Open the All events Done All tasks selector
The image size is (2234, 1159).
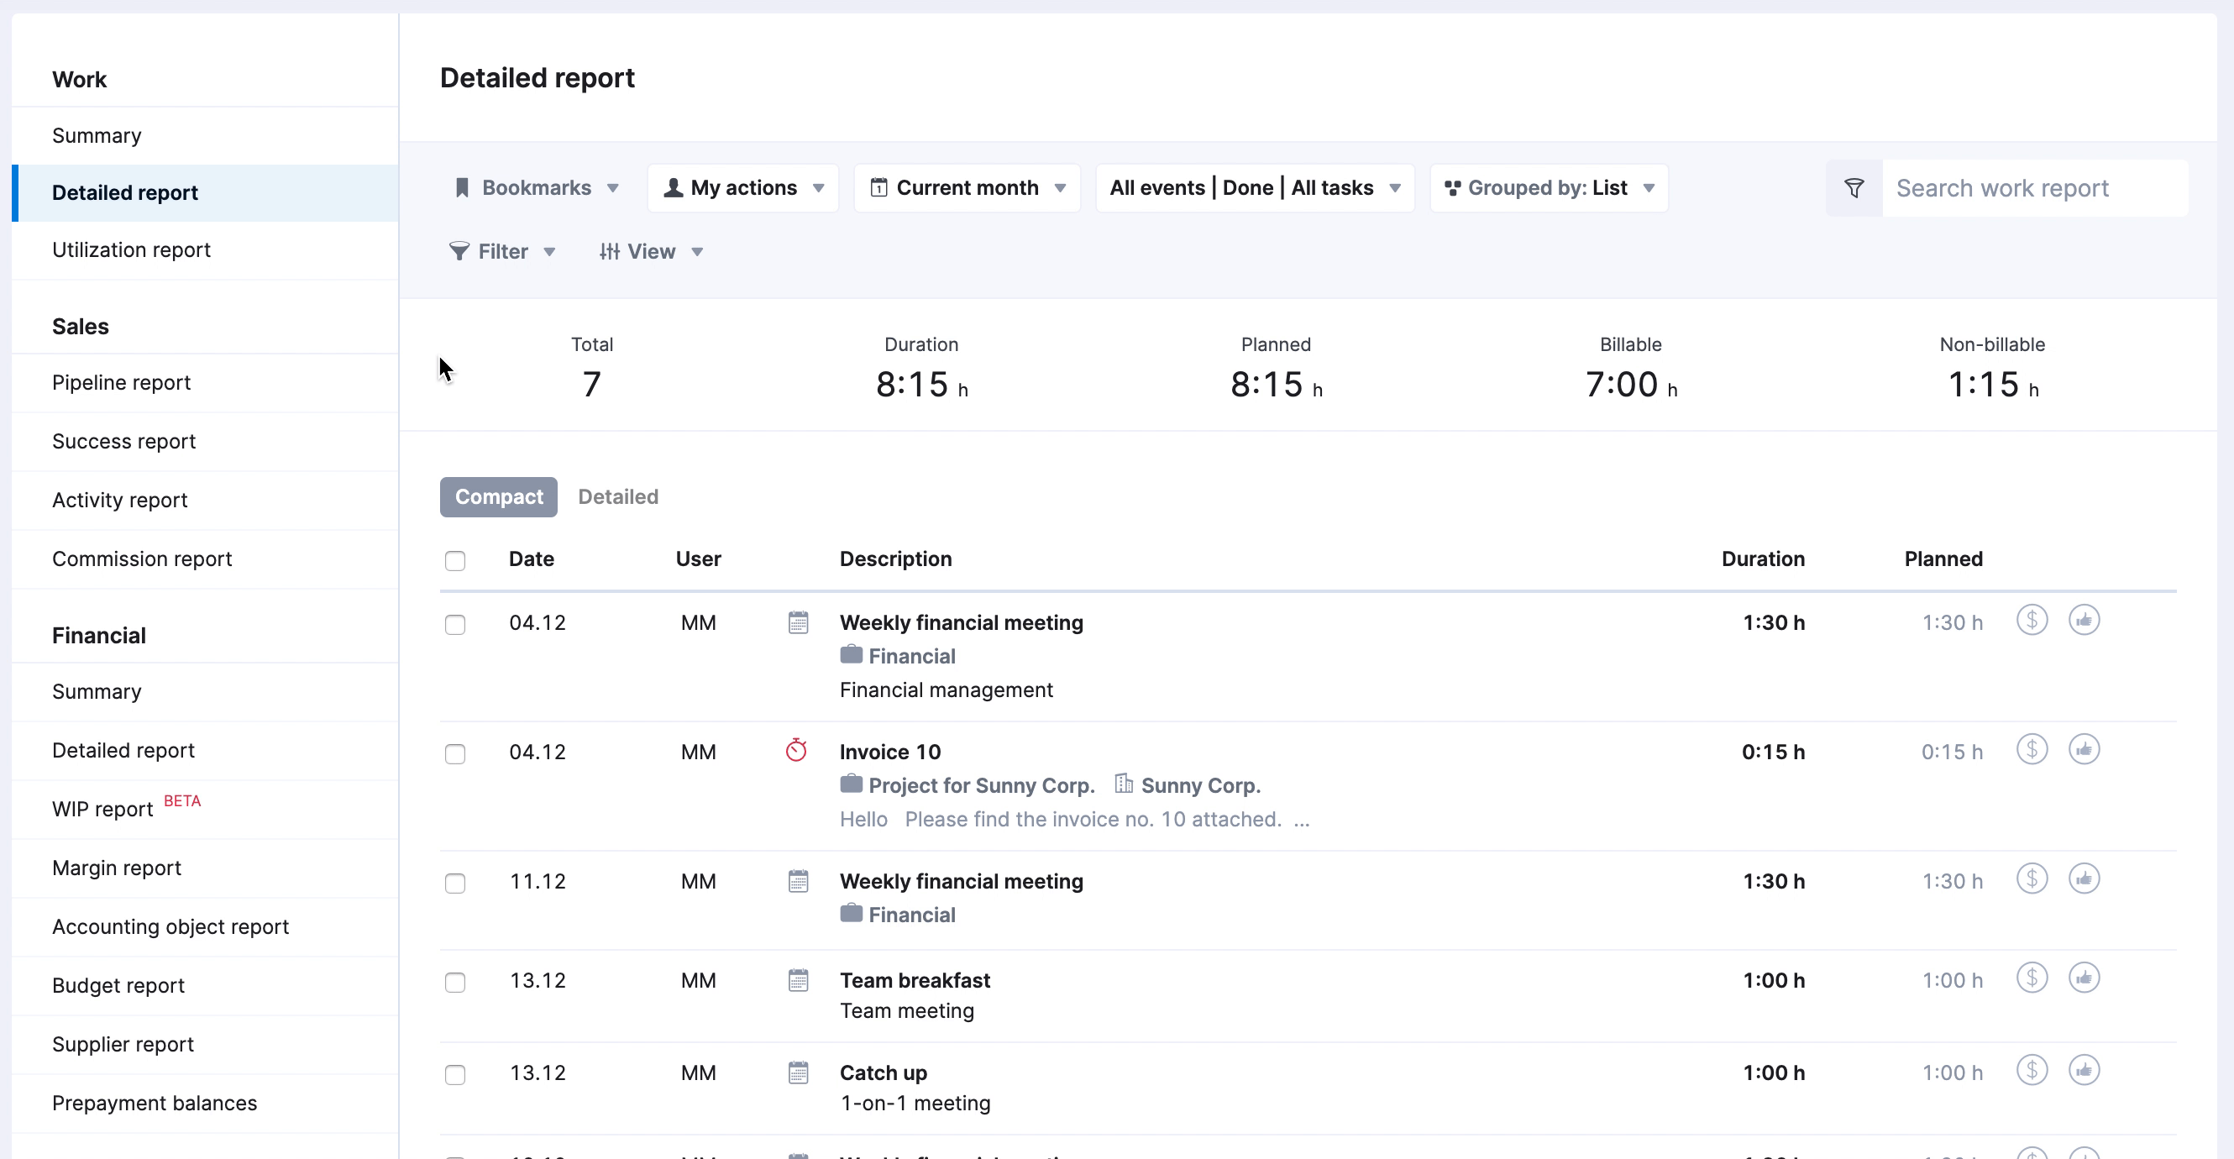[1254, 187]
